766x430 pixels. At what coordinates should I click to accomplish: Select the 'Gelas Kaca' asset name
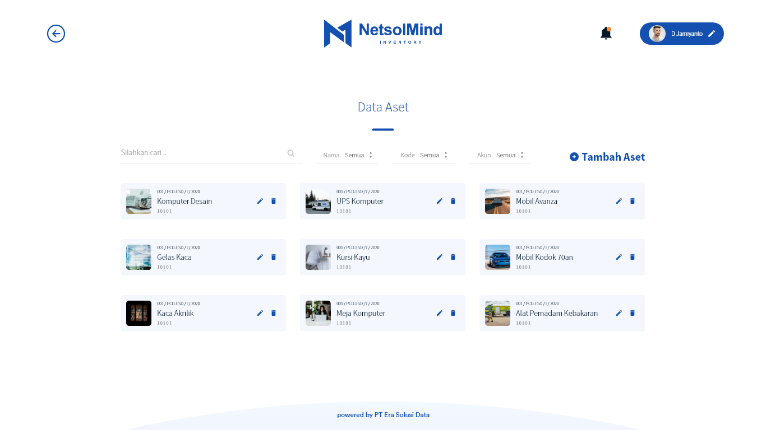point(174,257)
